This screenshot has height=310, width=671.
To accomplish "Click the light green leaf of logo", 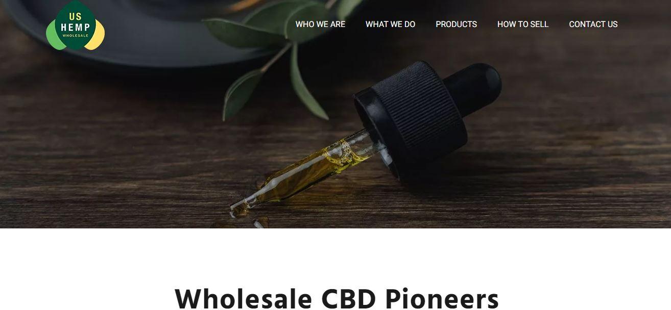I will [53, 37].
